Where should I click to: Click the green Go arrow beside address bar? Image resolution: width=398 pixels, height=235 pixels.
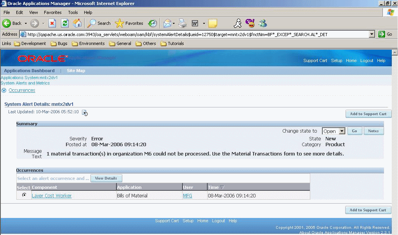click(x=382, y=34)
